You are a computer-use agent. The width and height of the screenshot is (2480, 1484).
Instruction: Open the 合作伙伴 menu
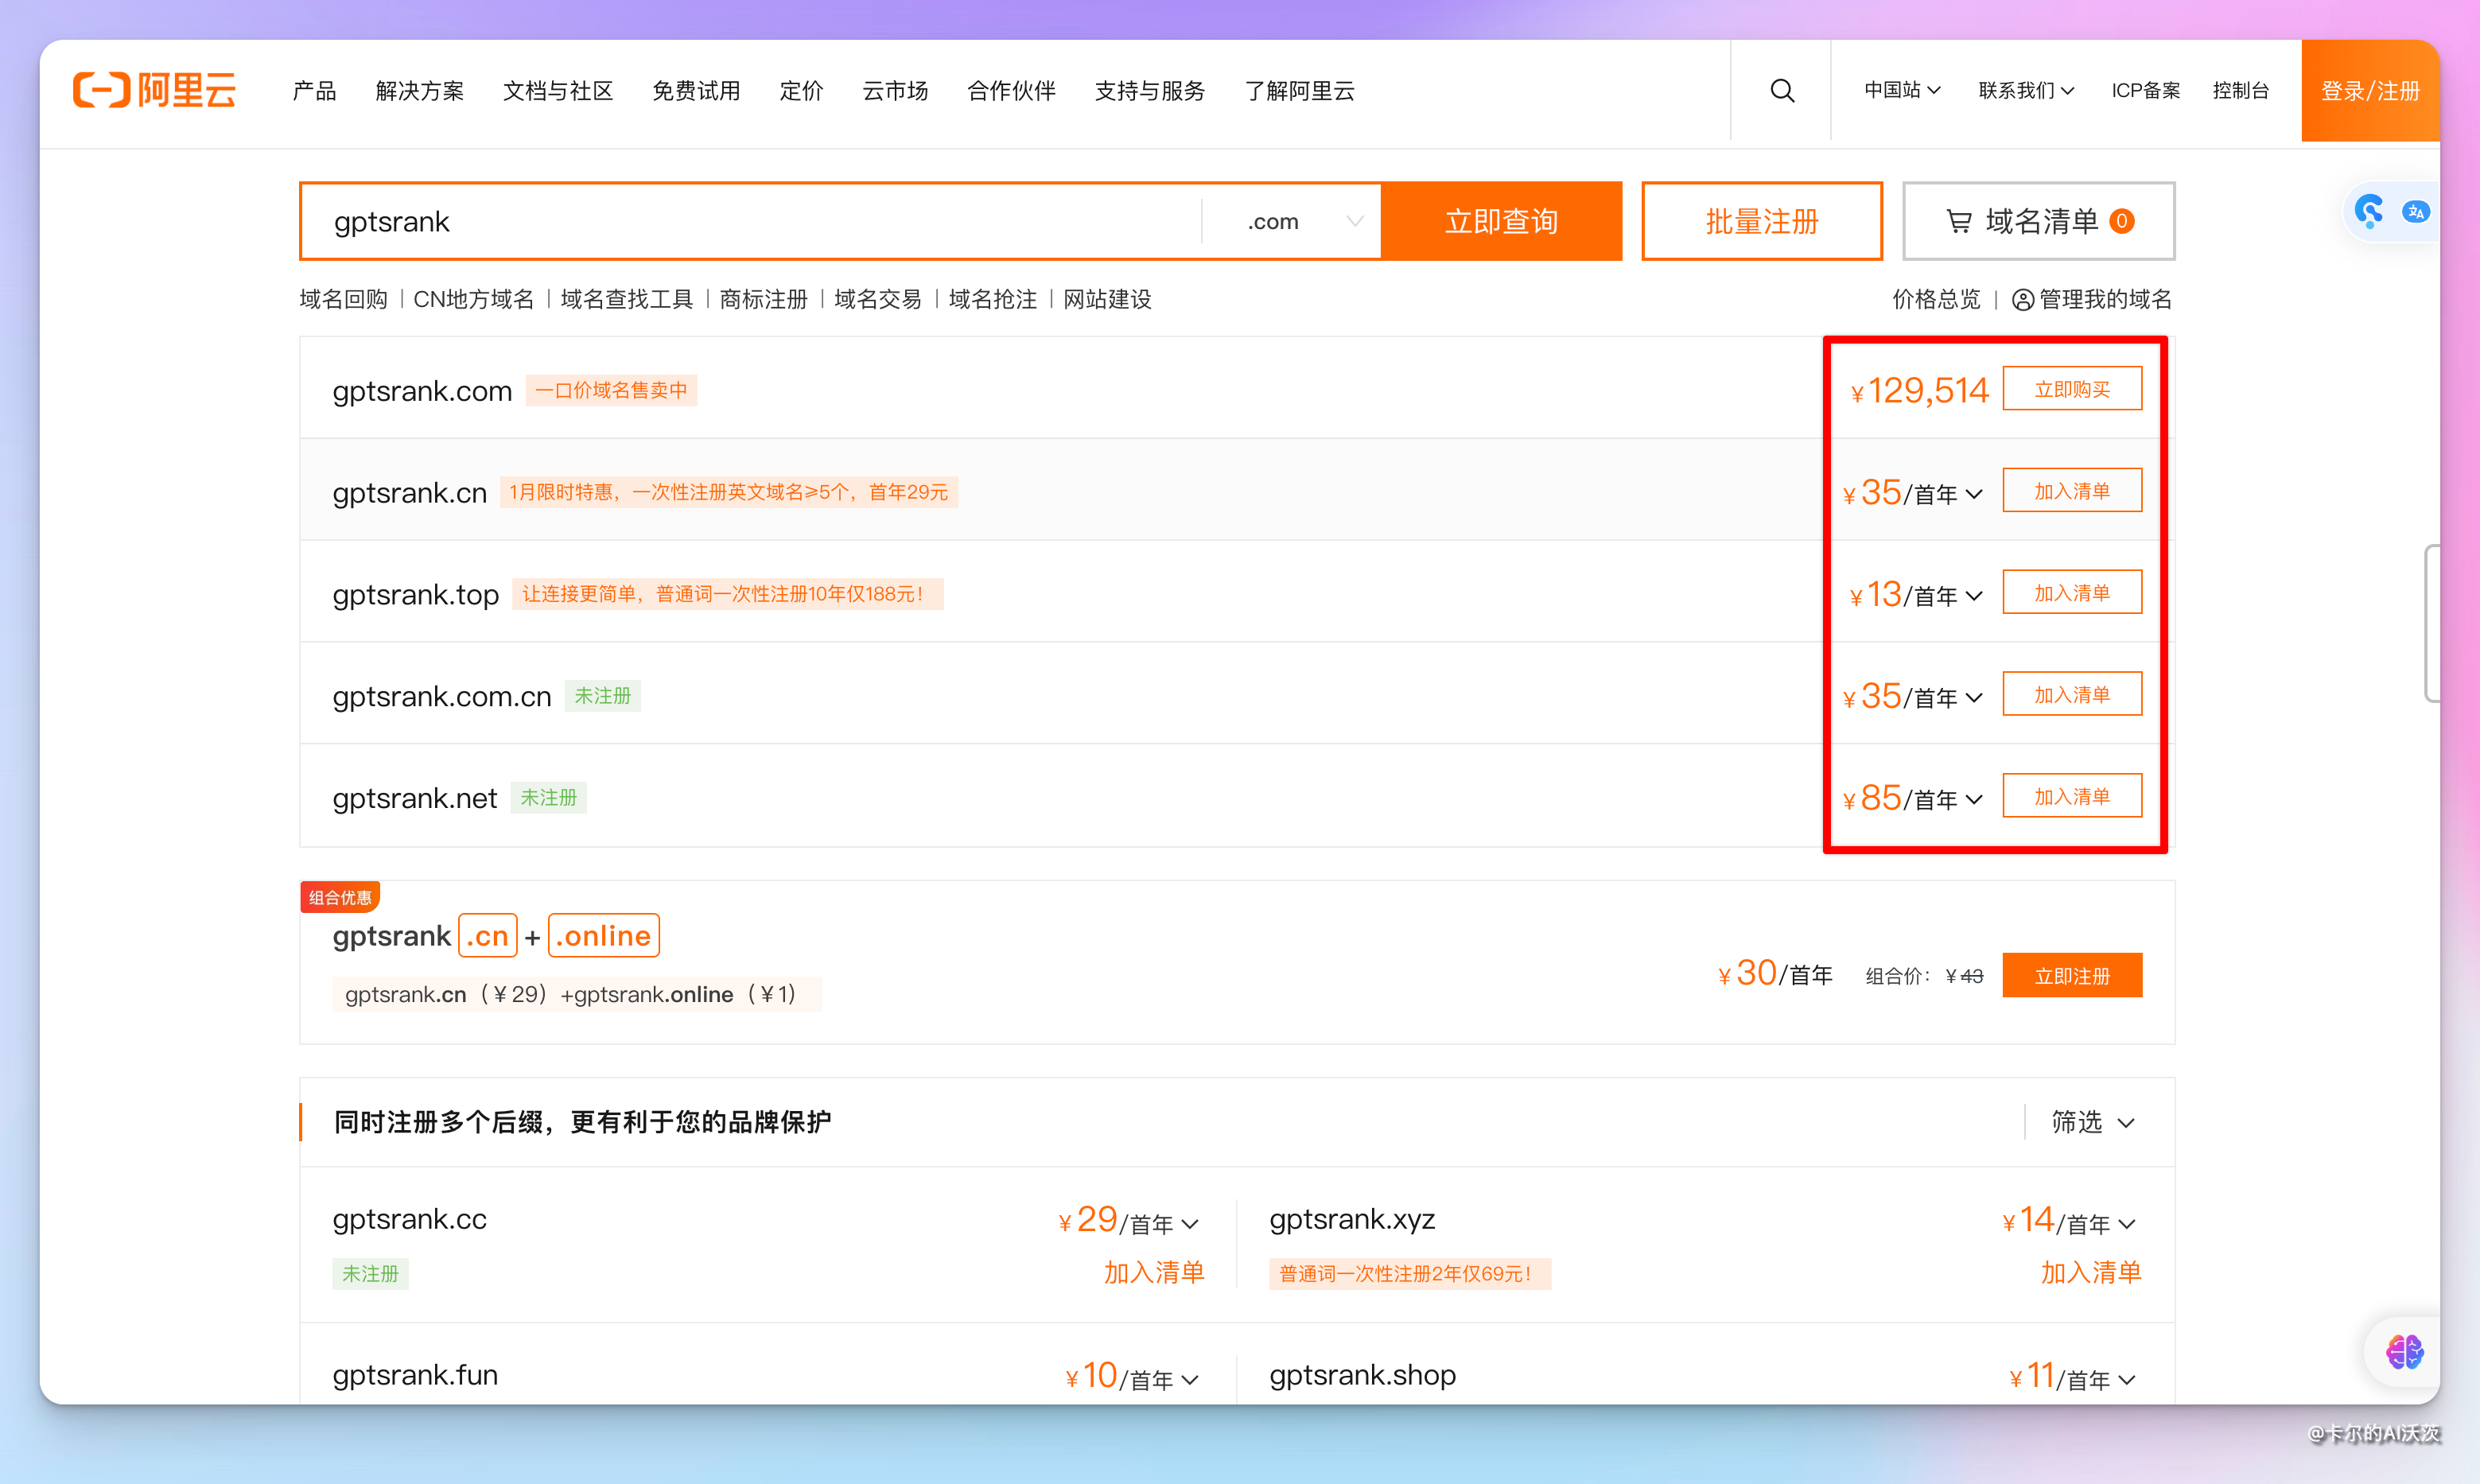coord(1011,91)
